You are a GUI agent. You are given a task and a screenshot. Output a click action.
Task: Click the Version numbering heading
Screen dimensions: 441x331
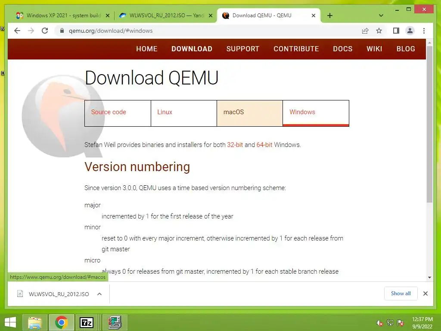click(137, 167)
